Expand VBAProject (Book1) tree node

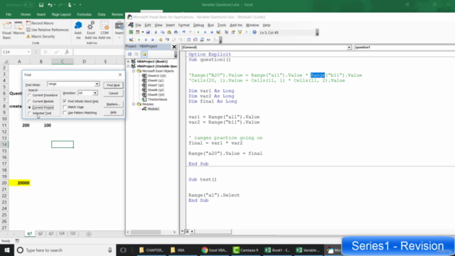click(x=128, y=62)
